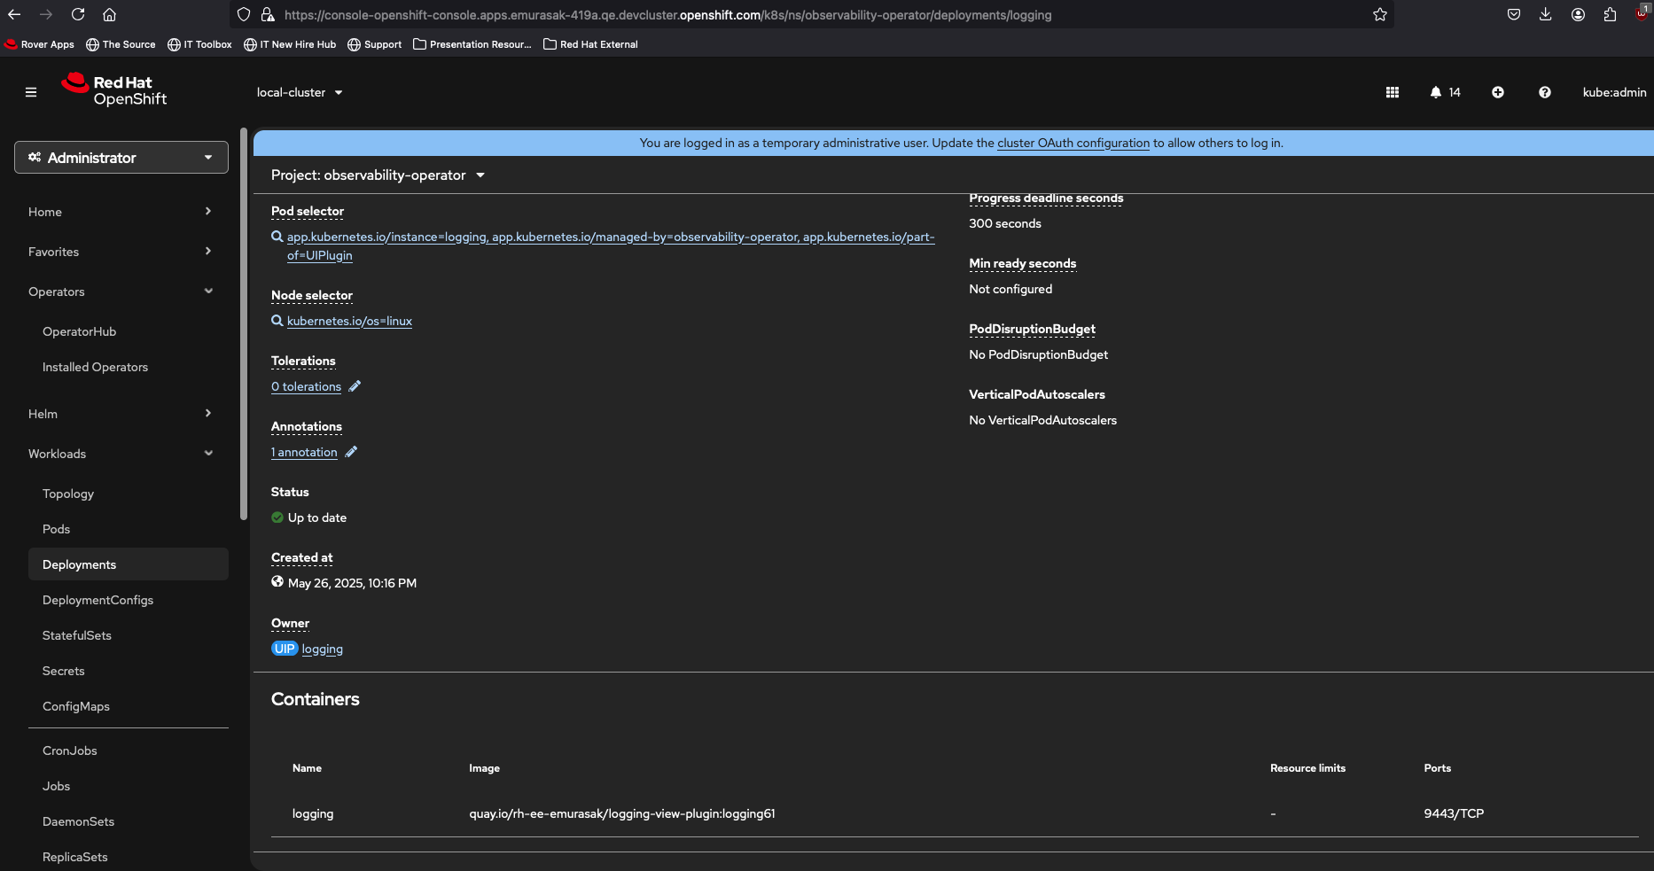This screenshot has height=871, width=1654.
Task: Bookmark this page with the star icon
Action: 1380,15
